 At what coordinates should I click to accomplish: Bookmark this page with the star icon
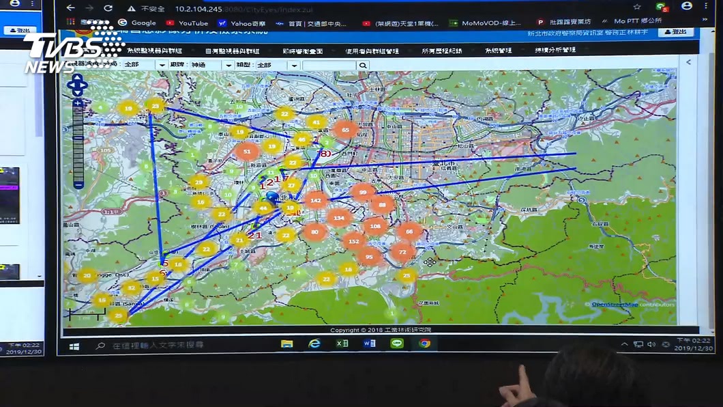click(637, 7)
